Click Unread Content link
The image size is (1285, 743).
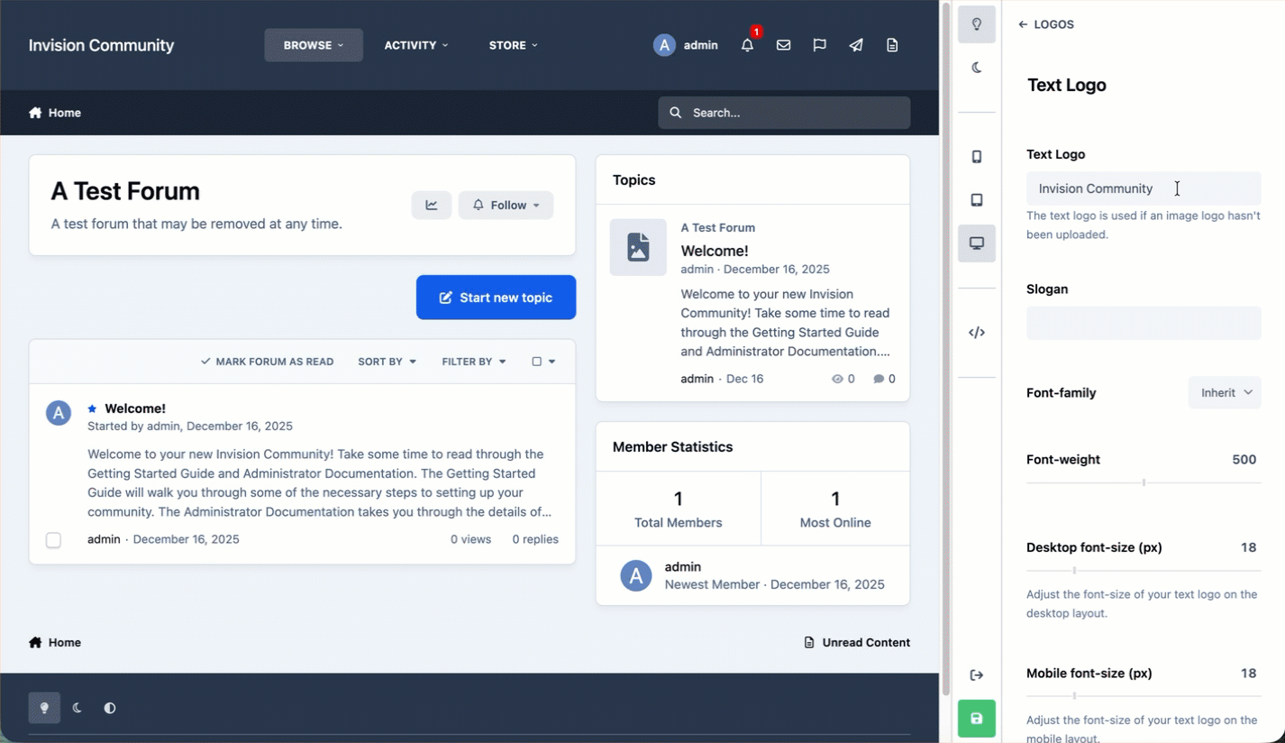(857, 643)
